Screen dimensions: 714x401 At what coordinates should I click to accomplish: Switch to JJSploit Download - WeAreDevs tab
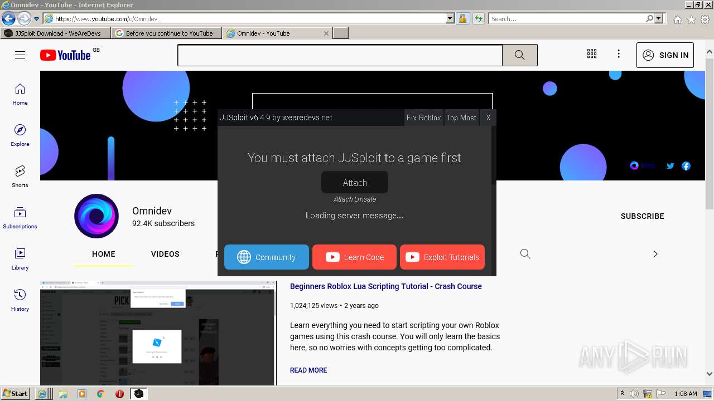pos(56,33)
